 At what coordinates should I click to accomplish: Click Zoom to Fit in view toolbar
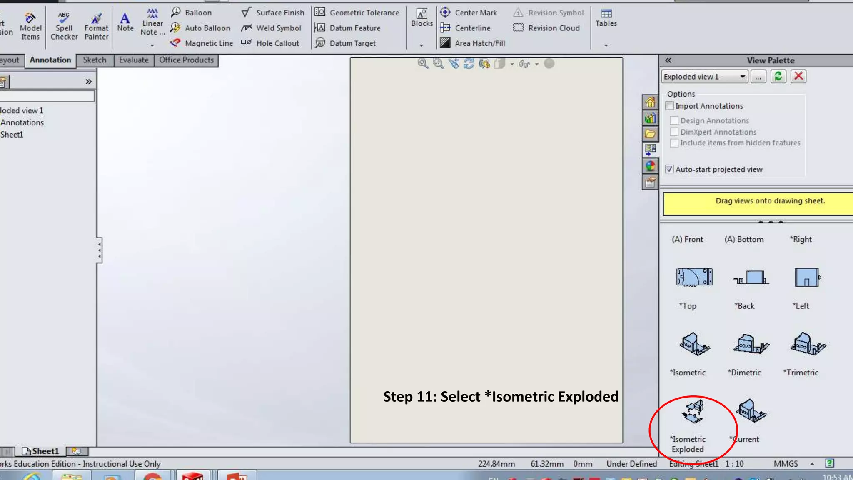coord(423,63)
